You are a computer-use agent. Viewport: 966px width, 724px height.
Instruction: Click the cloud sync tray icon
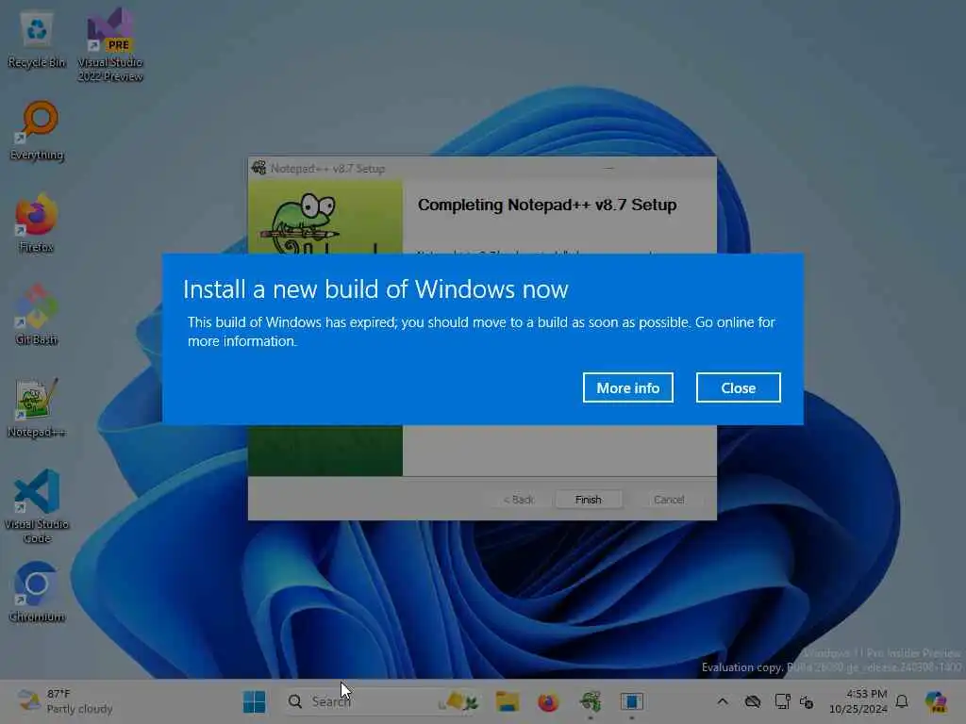click(752, 701)
